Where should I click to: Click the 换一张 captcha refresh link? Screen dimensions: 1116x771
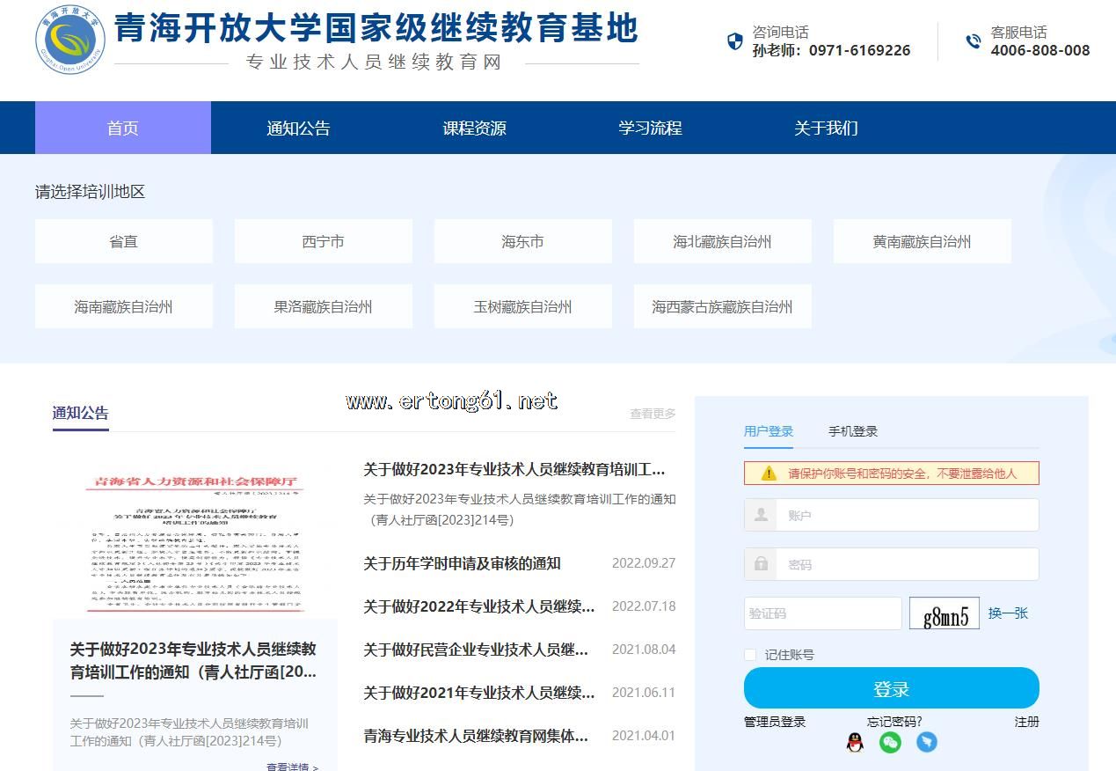click(x=1008, y=613)
